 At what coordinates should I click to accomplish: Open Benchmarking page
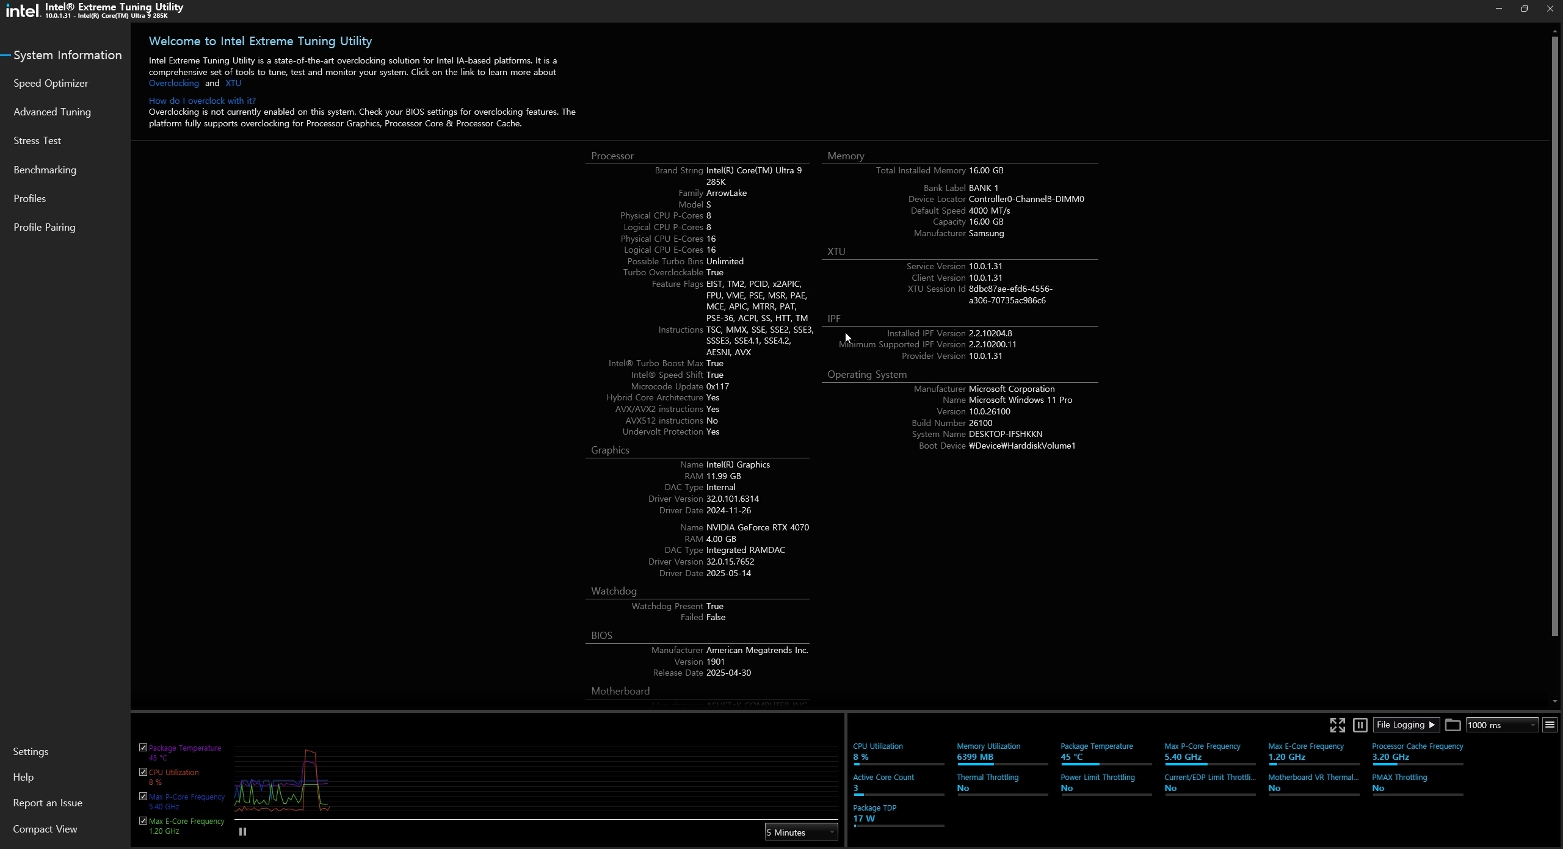click(45, 170)
